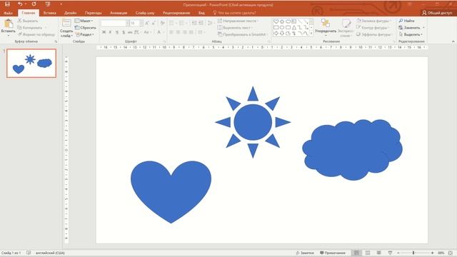
Task: Expand the shapes gallery more button
Action: click(x=311, y=34)
